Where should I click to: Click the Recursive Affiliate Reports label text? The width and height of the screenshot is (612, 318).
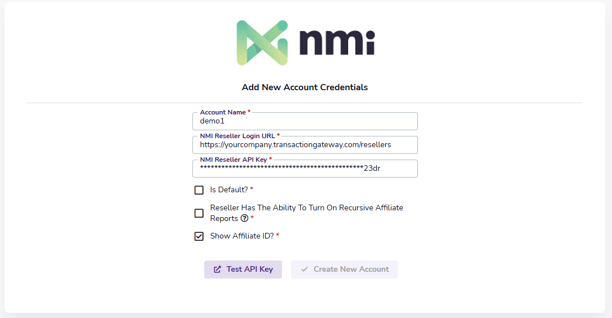[306, 208]
